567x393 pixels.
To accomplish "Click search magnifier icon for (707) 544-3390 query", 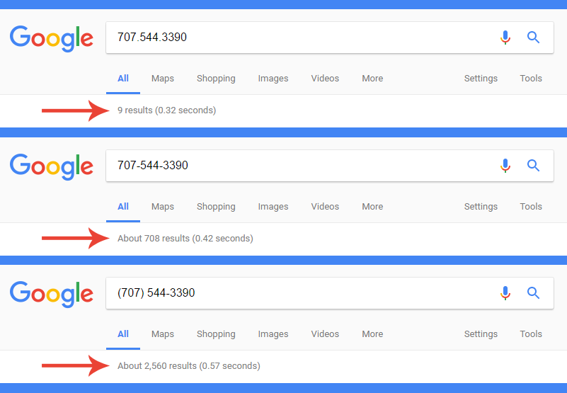I will [533, 292].
